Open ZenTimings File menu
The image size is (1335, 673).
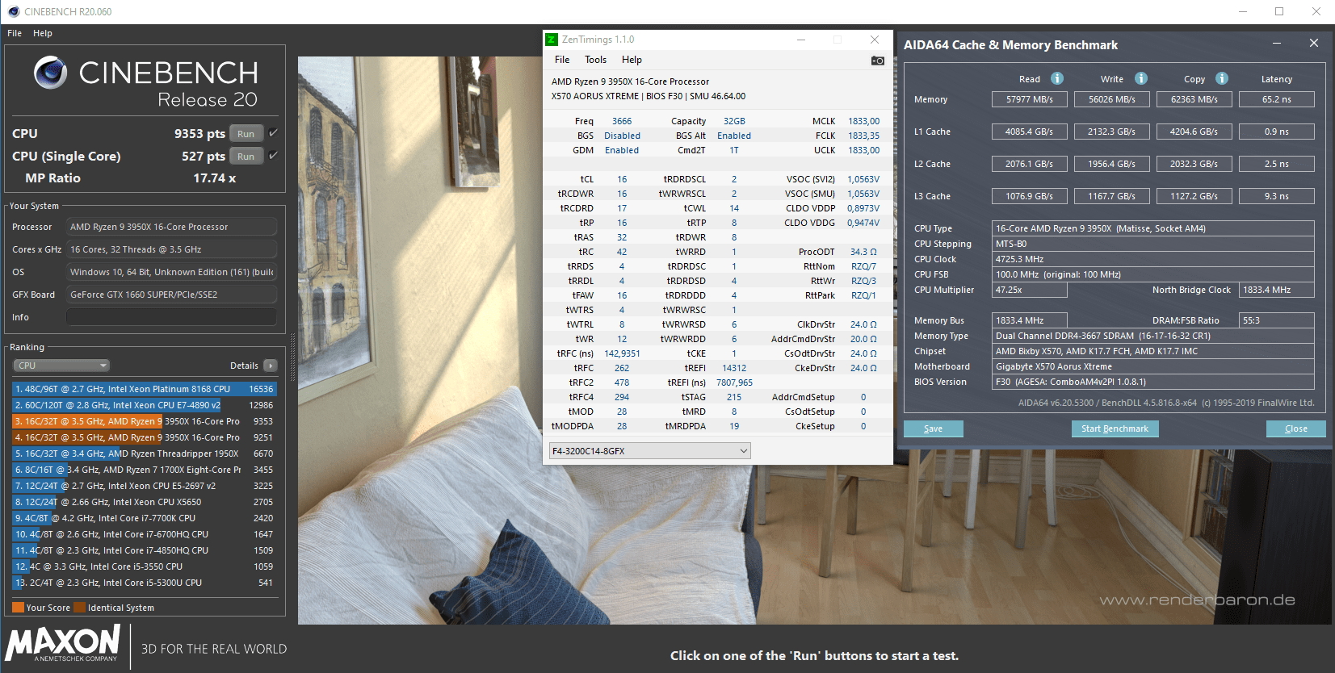[562, 60]
